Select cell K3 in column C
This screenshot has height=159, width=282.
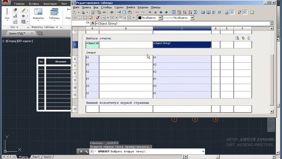[182, 87]
